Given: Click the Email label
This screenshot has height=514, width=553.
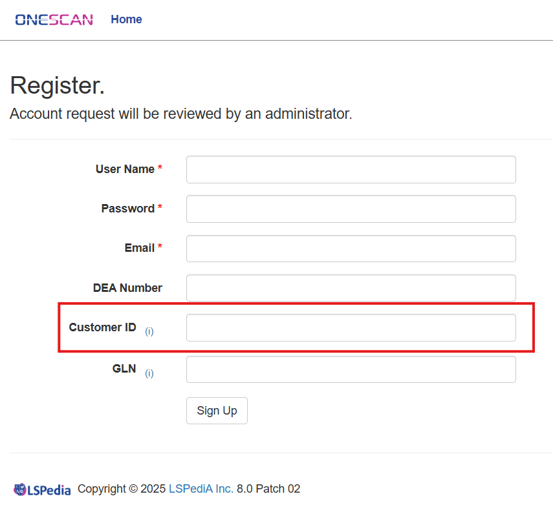Looking at the screenshot, I should click(139, 248).
